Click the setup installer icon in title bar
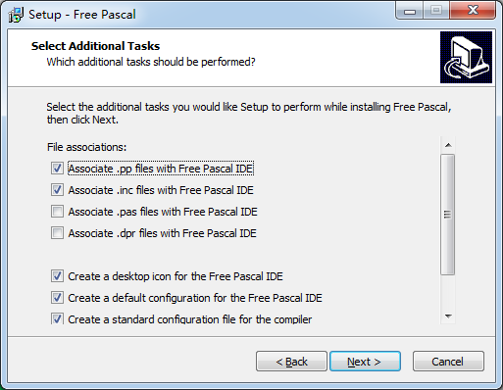This screenshot has height=390, width=503. point(16,15)
